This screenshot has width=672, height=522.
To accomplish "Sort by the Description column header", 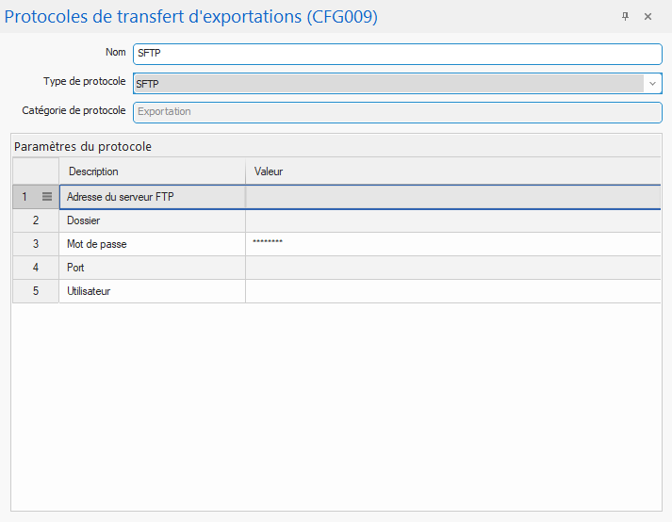I will [151, 171].
